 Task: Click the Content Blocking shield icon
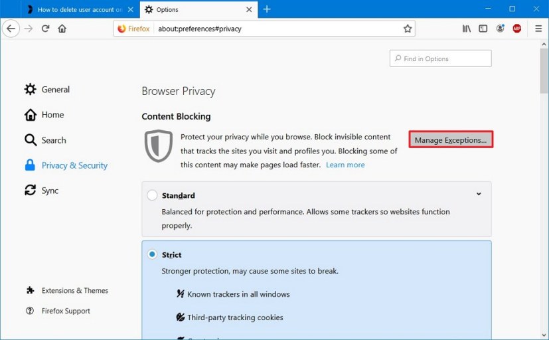(159, 145)
